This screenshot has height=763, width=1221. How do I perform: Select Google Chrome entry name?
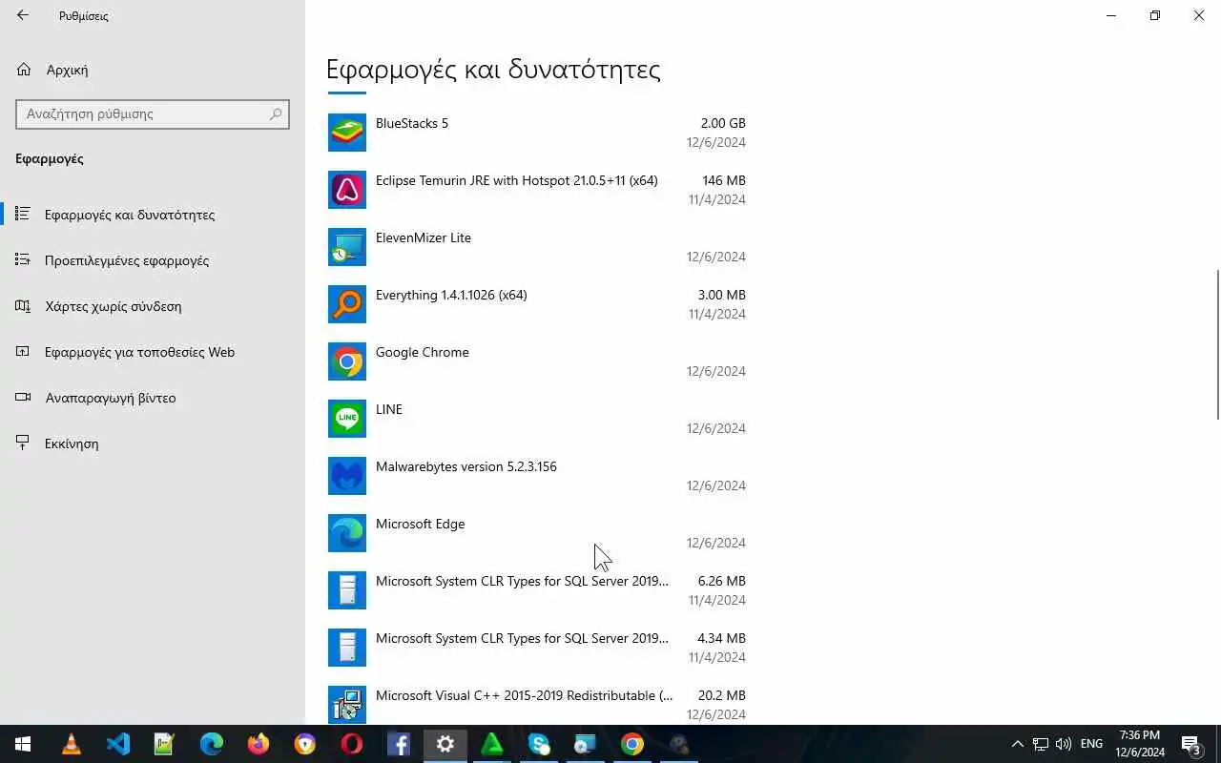pos(423,352)
